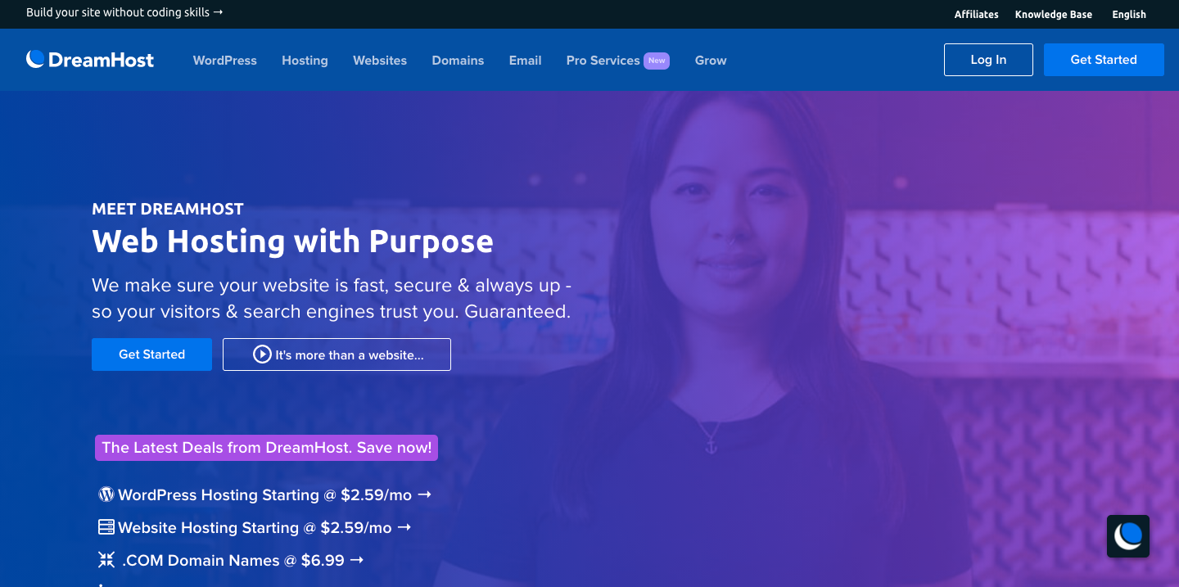
Task: Click the New badge next to Pro Services
Action: tap(657, 61)
